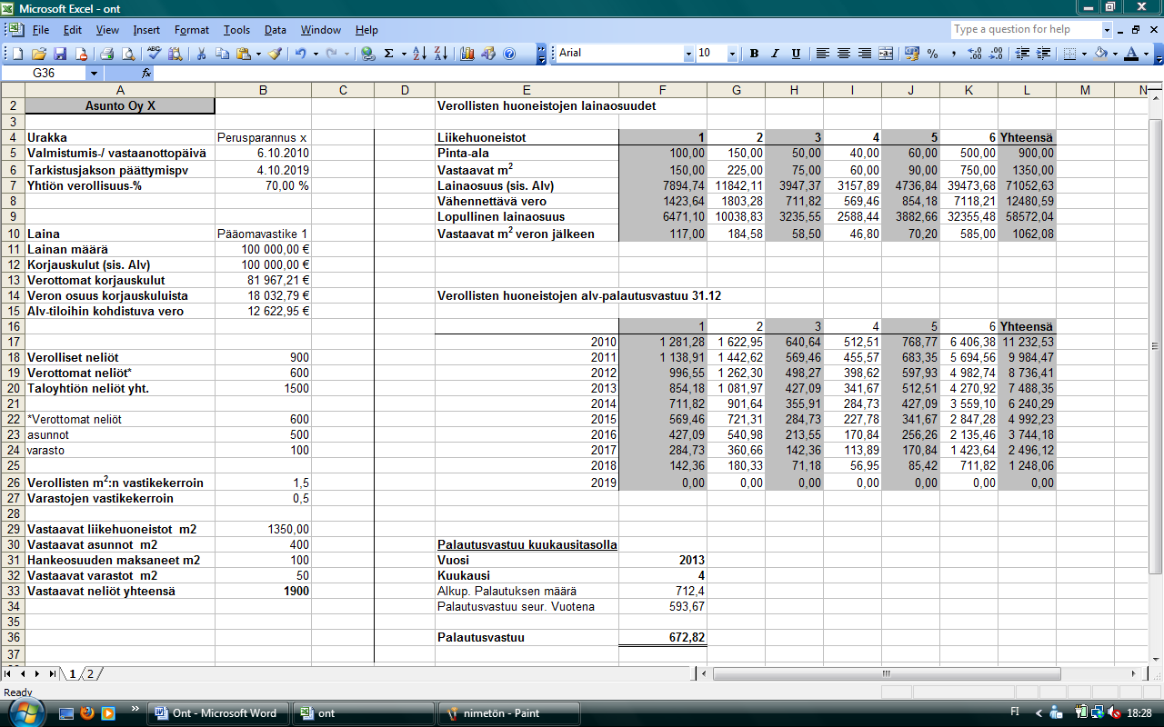Apply fill color with paint bucket
The height and width of the screenshot is (727, 1164).
pyautogui.click(x=1100, y=54)
